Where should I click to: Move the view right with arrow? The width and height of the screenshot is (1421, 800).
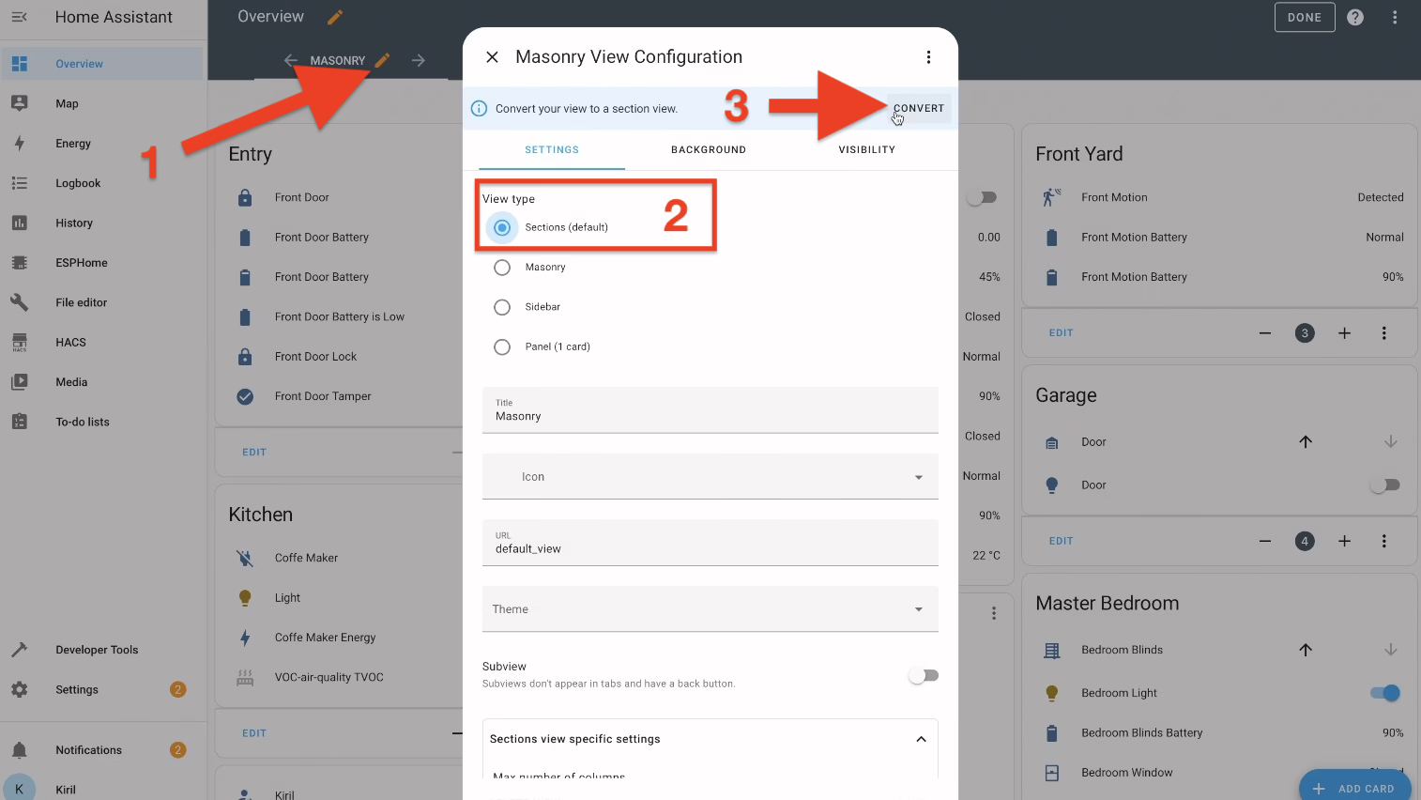419,60
